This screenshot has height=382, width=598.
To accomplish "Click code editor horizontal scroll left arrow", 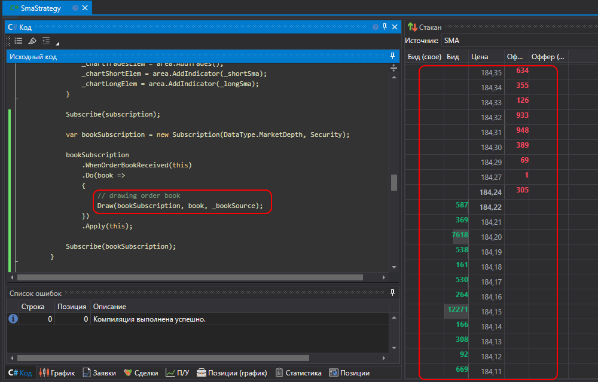I will [x=12, y=277].
